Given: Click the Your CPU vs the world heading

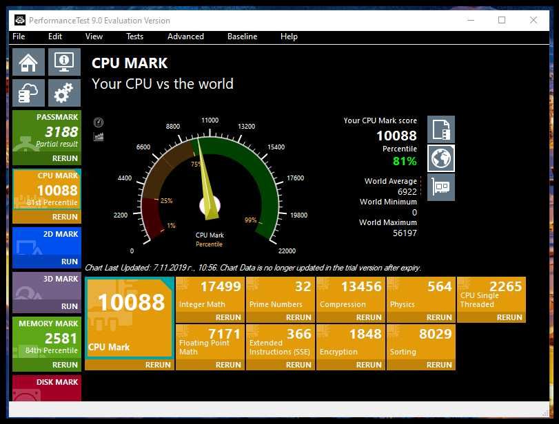Looking at the screenshot, I should (163, 84).
